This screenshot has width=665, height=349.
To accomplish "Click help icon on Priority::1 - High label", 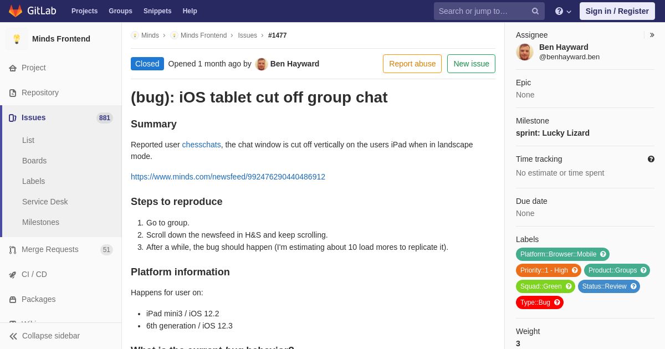I will click(x=575, y=270).
